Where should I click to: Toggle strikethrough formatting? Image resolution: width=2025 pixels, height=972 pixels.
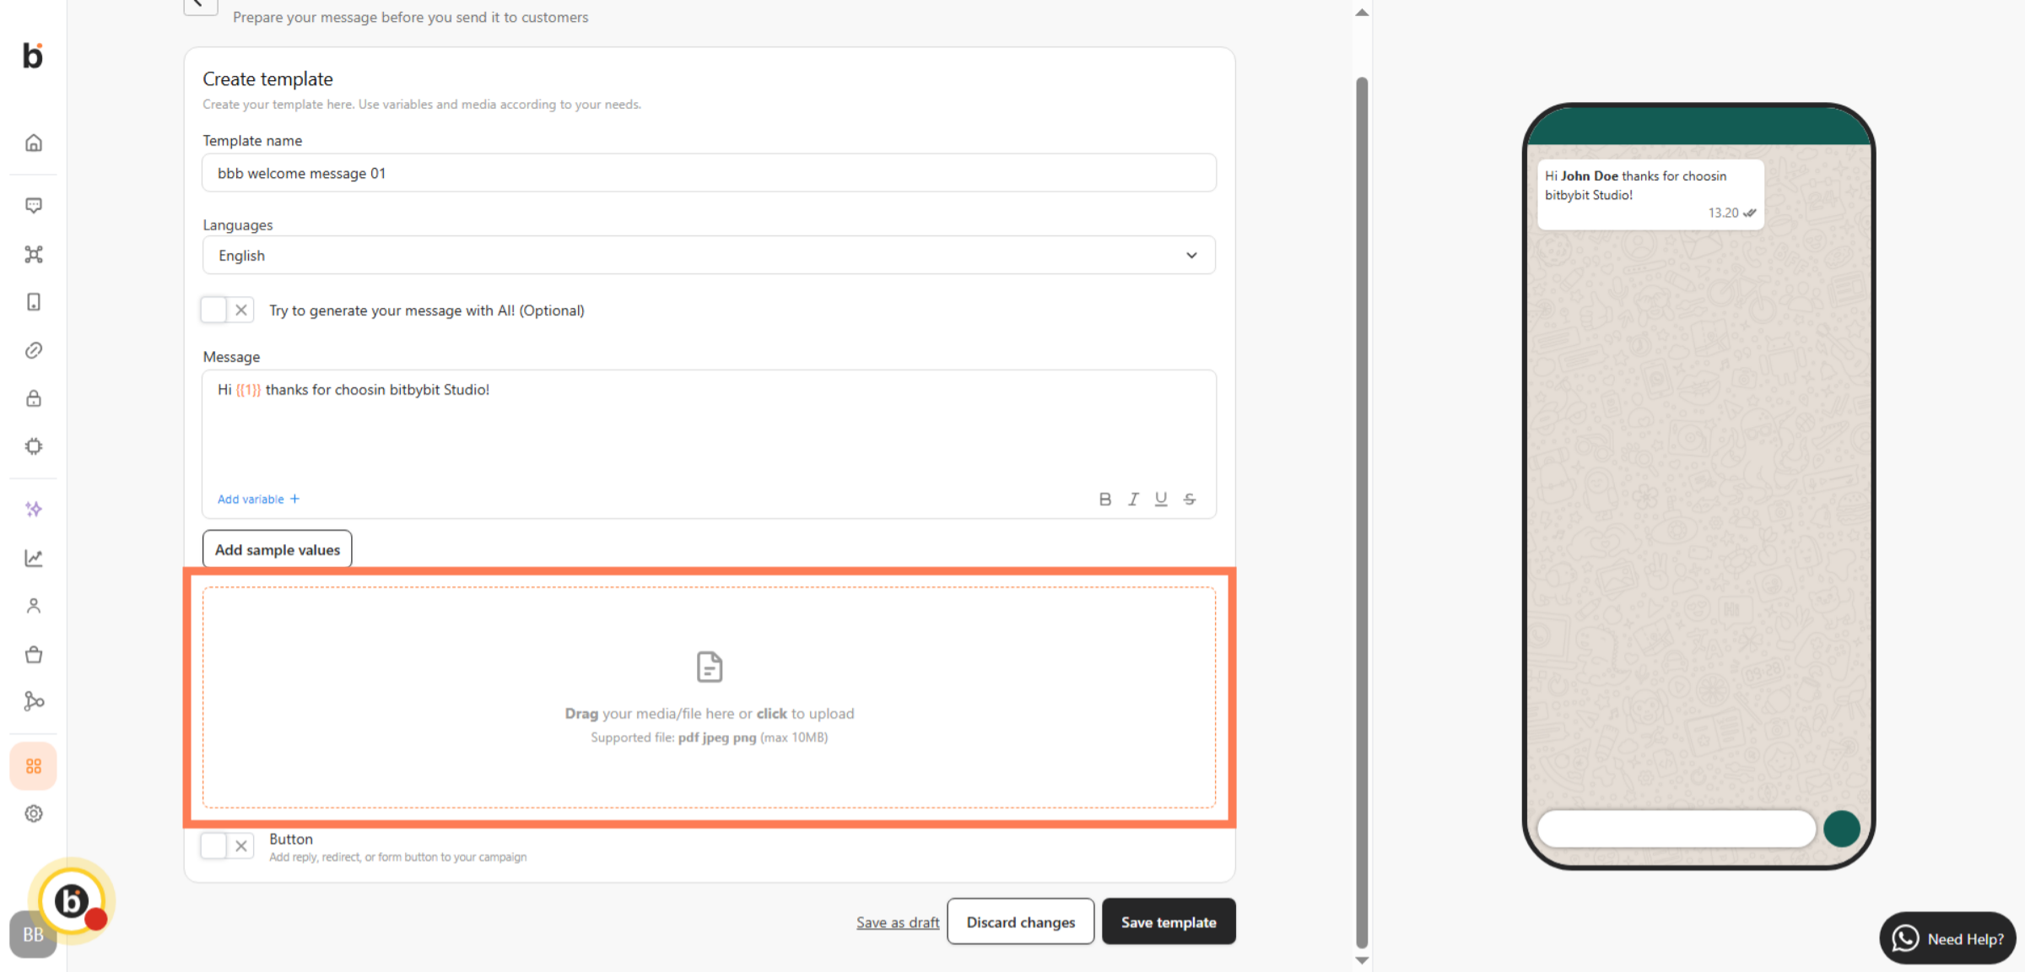1190,499
